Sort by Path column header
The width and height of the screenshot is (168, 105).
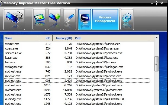pos(112,38)
